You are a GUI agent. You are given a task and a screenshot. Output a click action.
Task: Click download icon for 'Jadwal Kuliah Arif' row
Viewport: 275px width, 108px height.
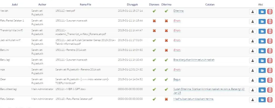tap(253, 41)
